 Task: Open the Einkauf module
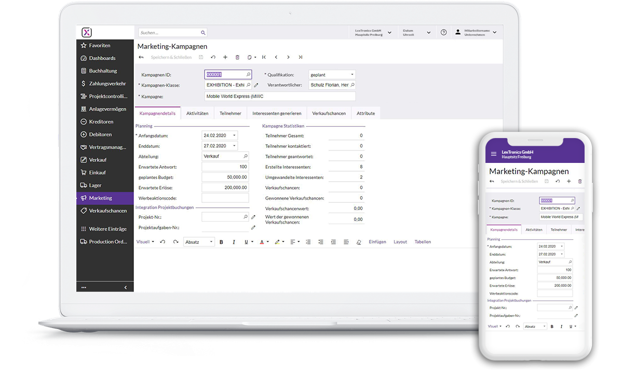pyautogui.click(x=105, y=173)
